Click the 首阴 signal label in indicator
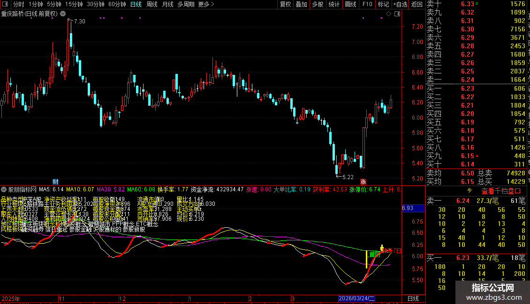 [x=374, y=254]
